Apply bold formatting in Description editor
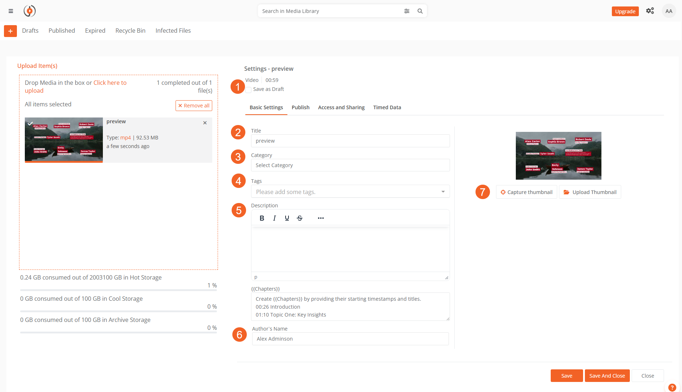Viewport: 682px width, 392px height. click(x=262, y=218)
